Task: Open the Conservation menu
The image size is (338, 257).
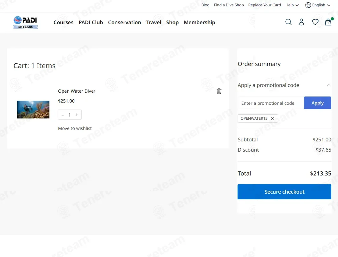Action: (125, 22)
